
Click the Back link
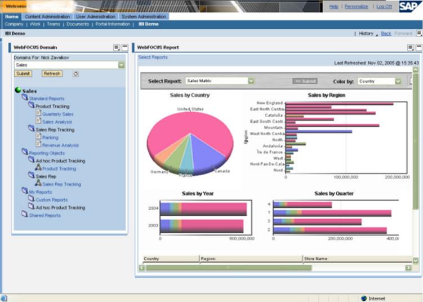click(386, 33)
